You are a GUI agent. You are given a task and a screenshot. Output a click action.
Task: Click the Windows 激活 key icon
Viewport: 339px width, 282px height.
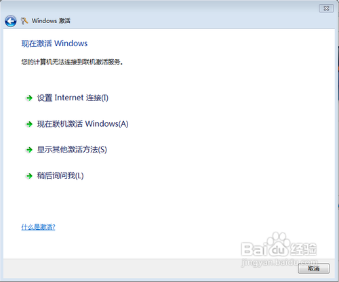tap(24, 21)
